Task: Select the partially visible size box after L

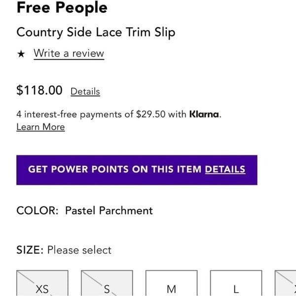Action: pyautogui.click(x=286, y=283)
